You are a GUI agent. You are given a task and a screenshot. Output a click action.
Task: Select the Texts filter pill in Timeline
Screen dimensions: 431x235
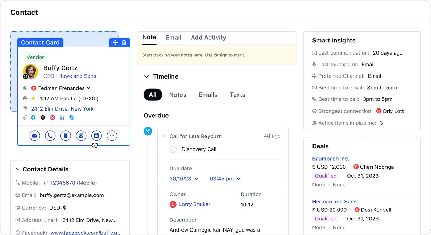pyautogui.click(x=237, y=95)
